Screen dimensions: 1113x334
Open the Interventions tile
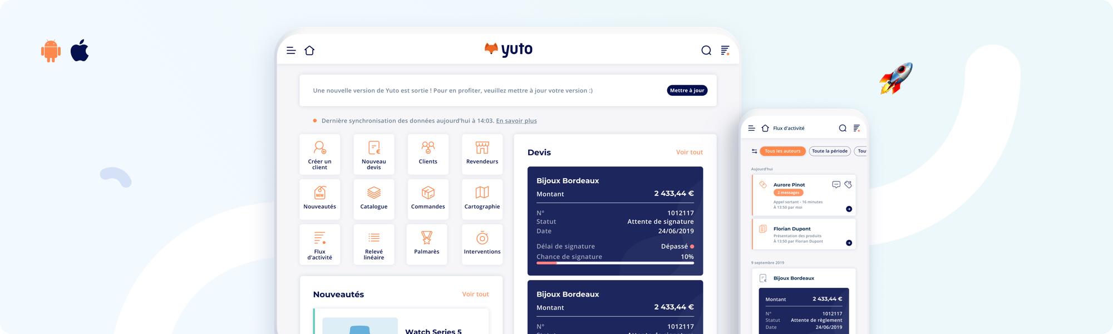[x=482, y=244]
